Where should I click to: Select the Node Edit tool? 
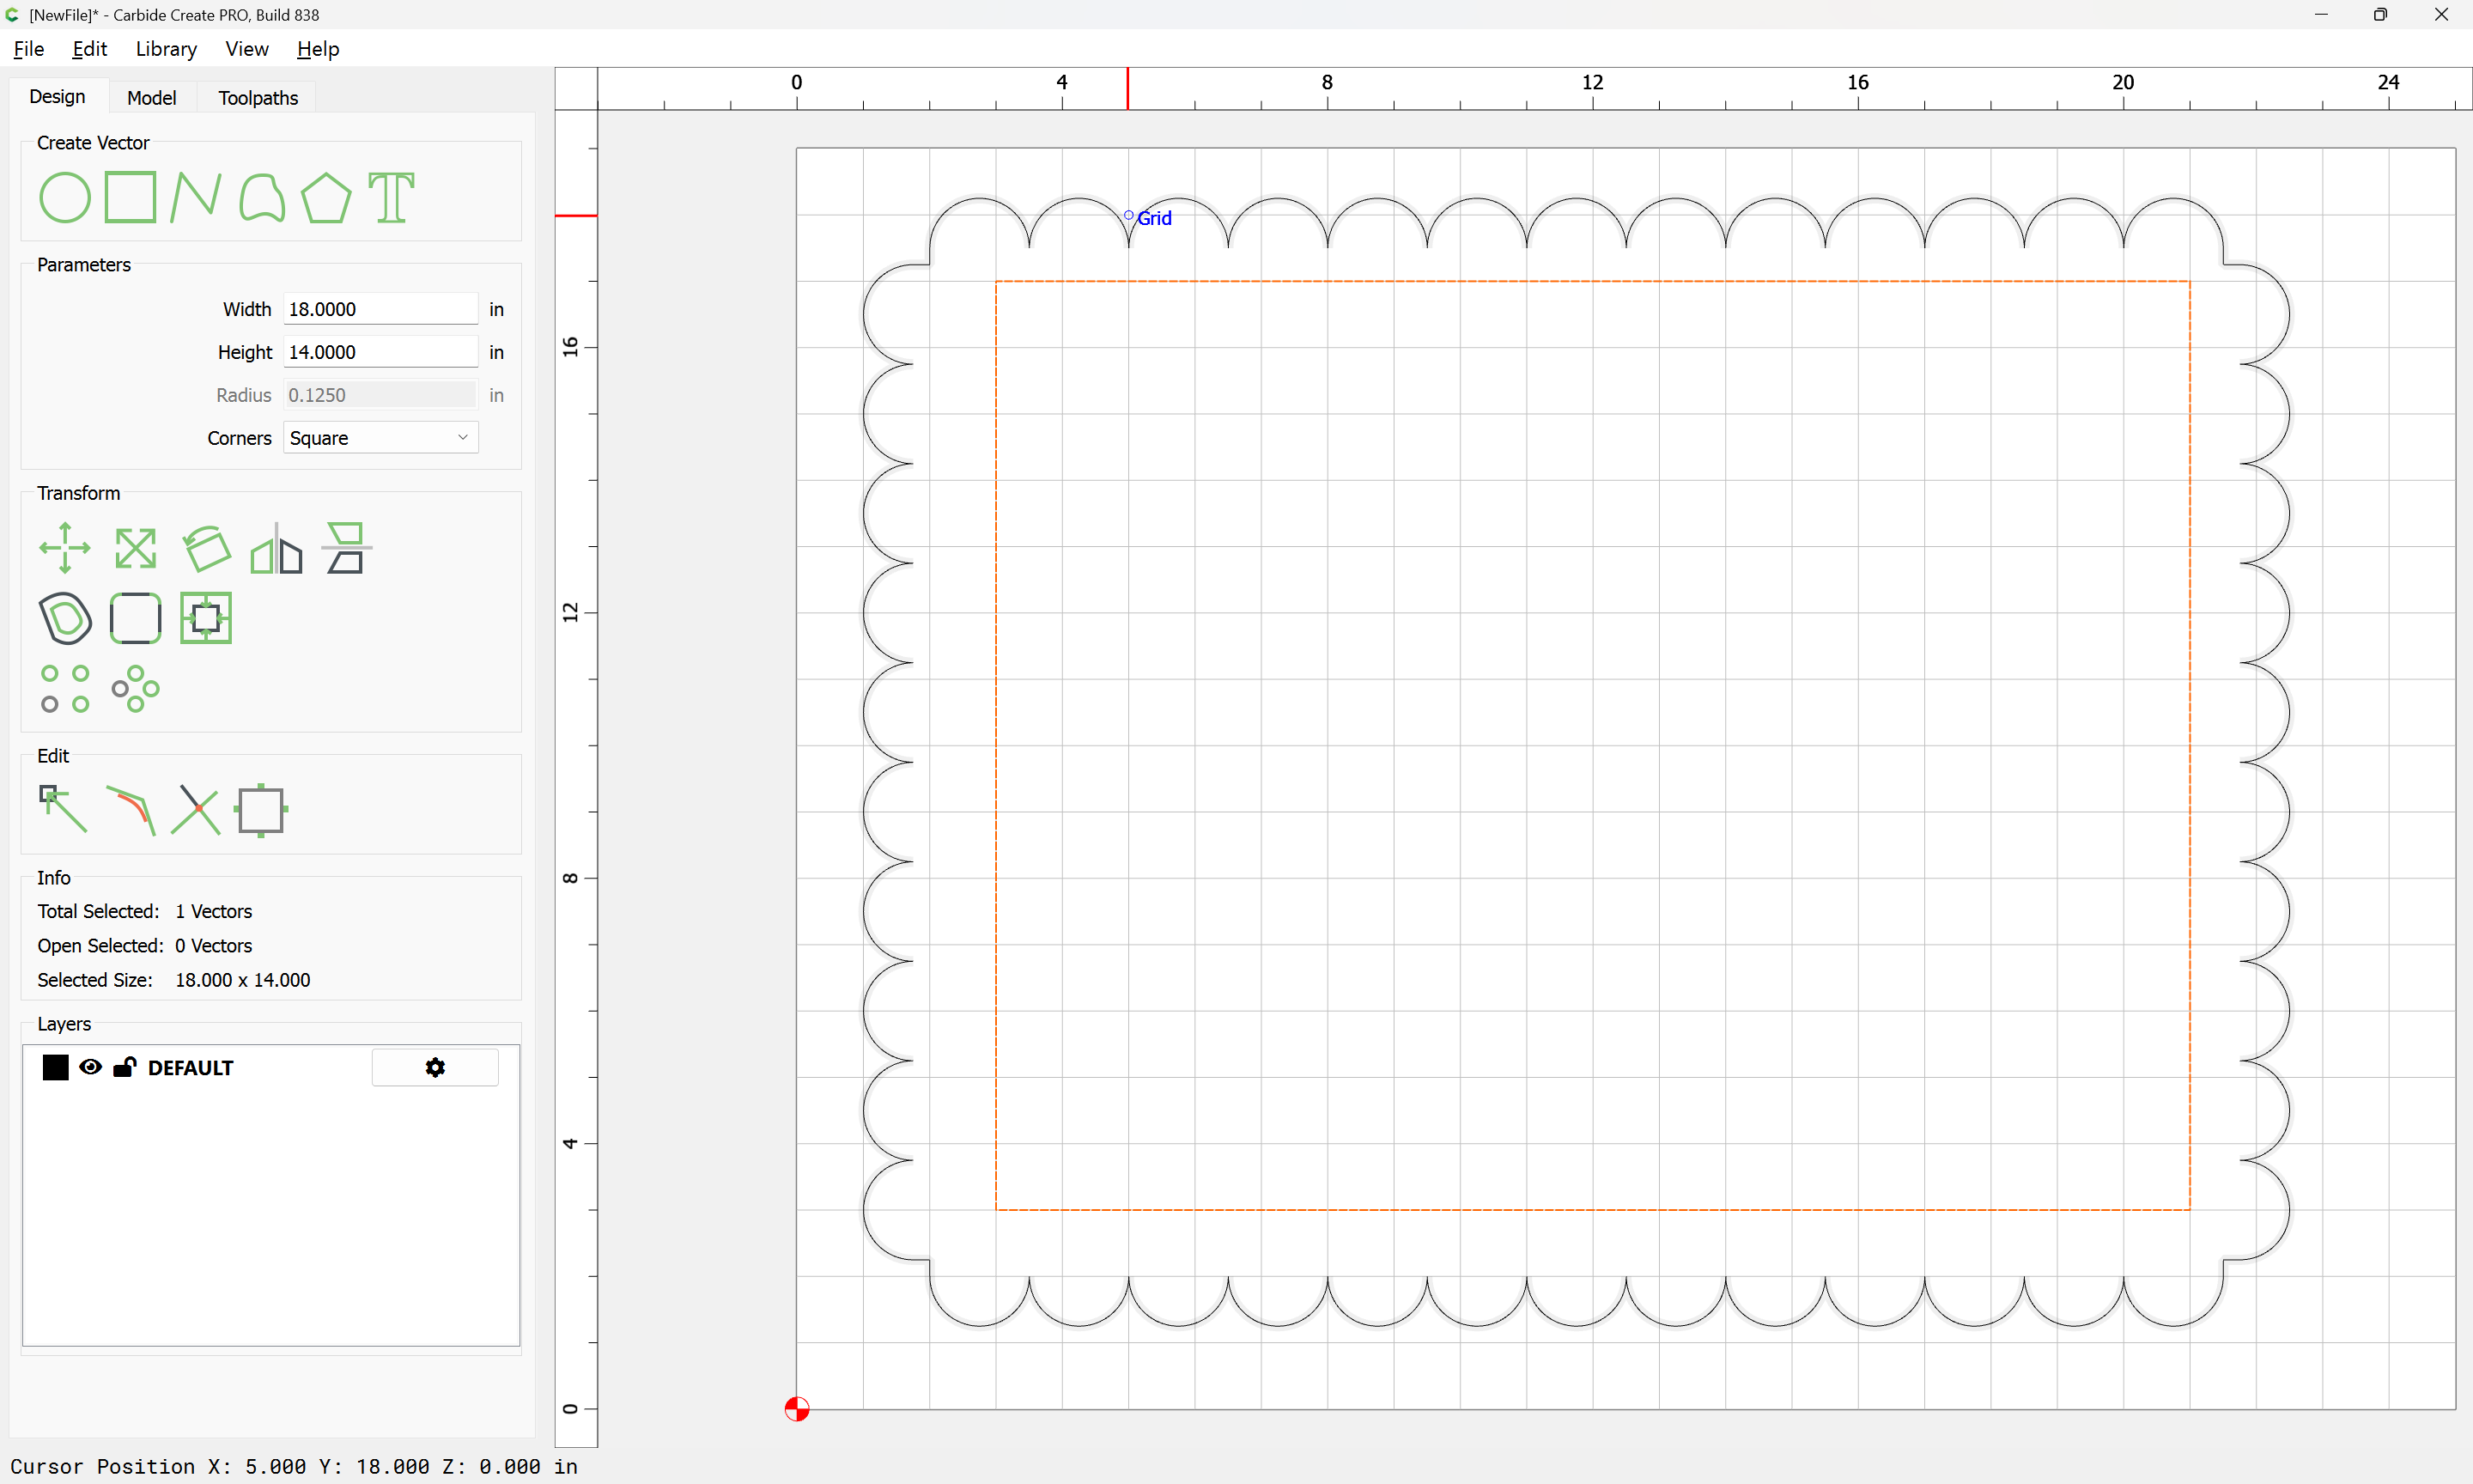coord(63,808)
